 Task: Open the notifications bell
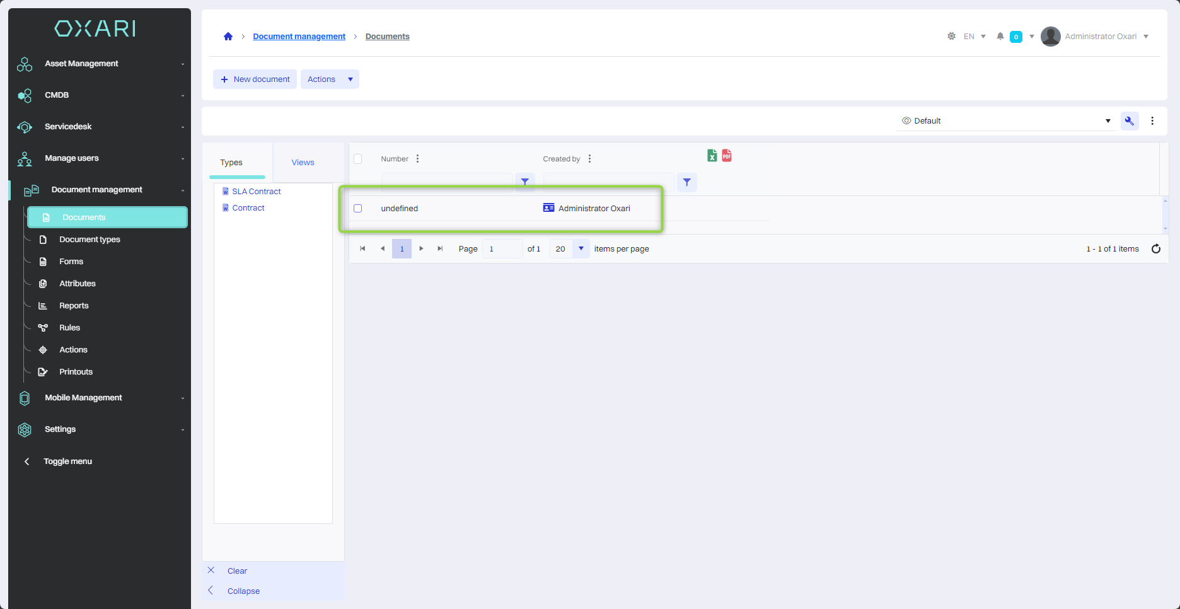coord(1000,37)
